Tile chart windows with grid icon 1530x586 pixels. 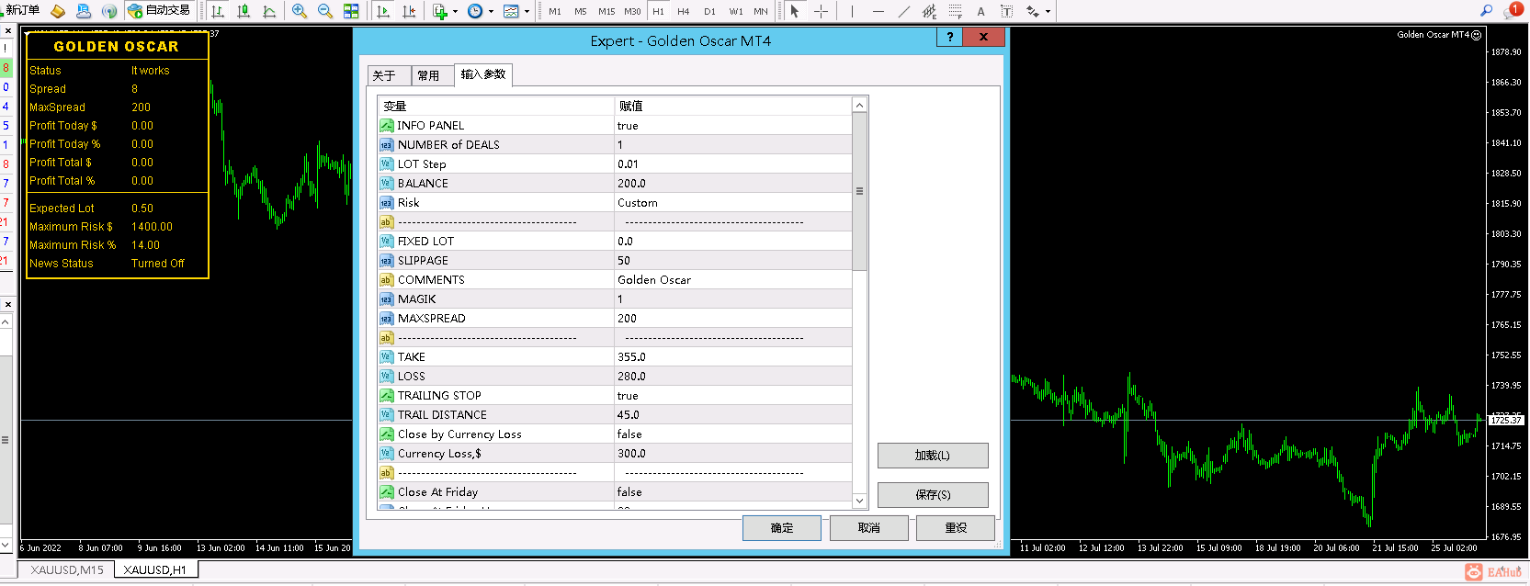point(351,11)
